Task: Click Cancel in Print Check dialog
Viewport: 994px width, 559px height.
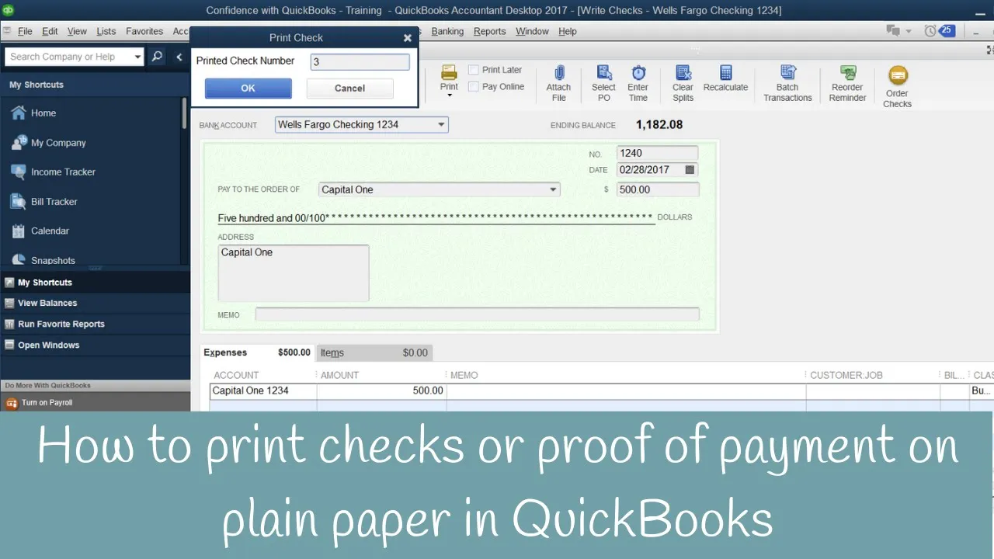Action: [x=349, y=89]
